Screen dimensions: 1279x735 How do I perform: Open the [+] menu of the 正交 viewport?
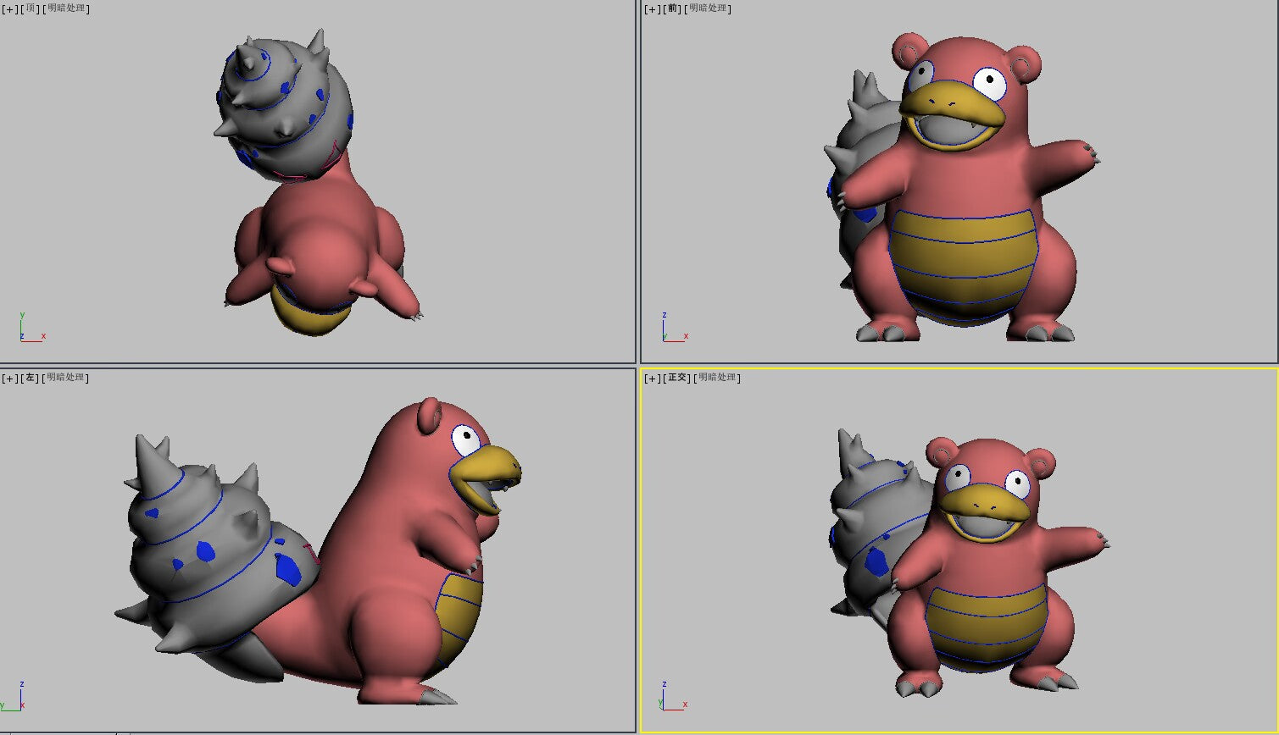click(x=652, y=378)
